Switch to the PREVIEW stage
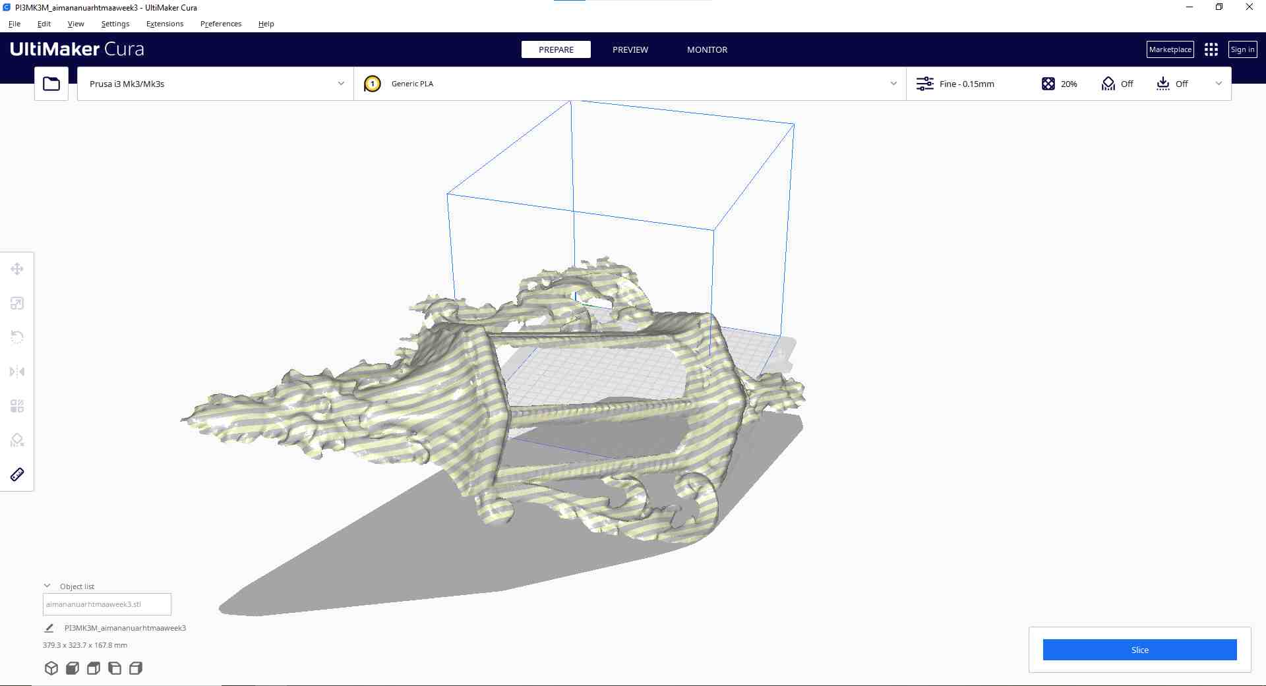The height and width of the screenshot is (686, 1266). 630,49
